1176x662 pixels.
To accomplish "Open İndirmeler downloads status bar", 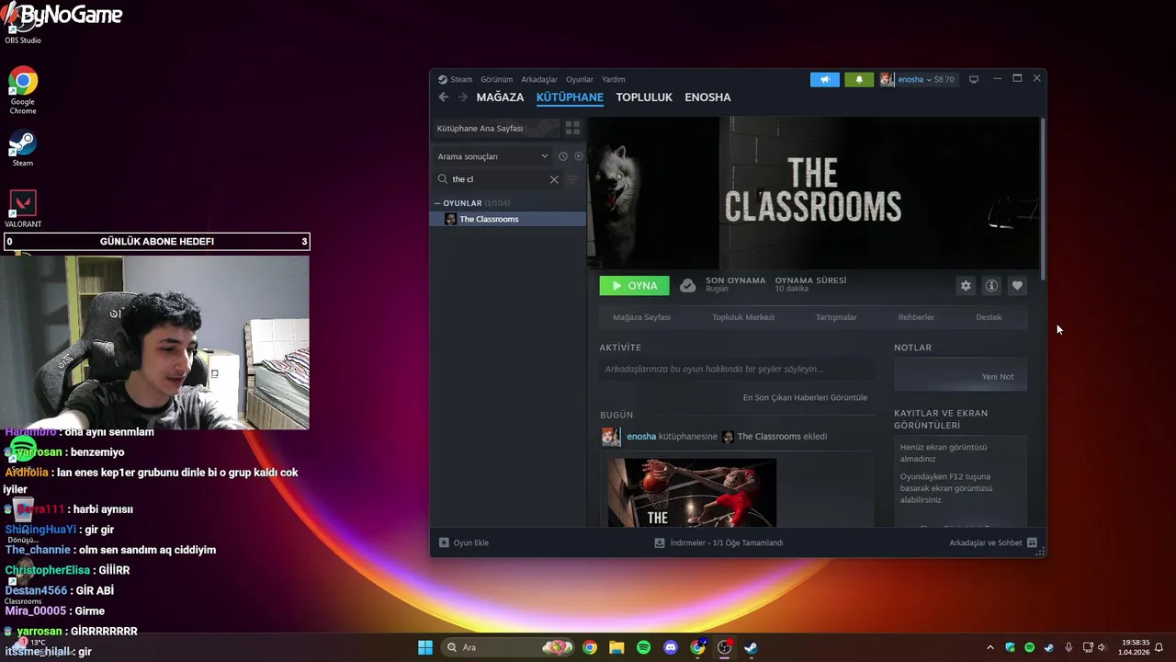I will coord(718,542).
